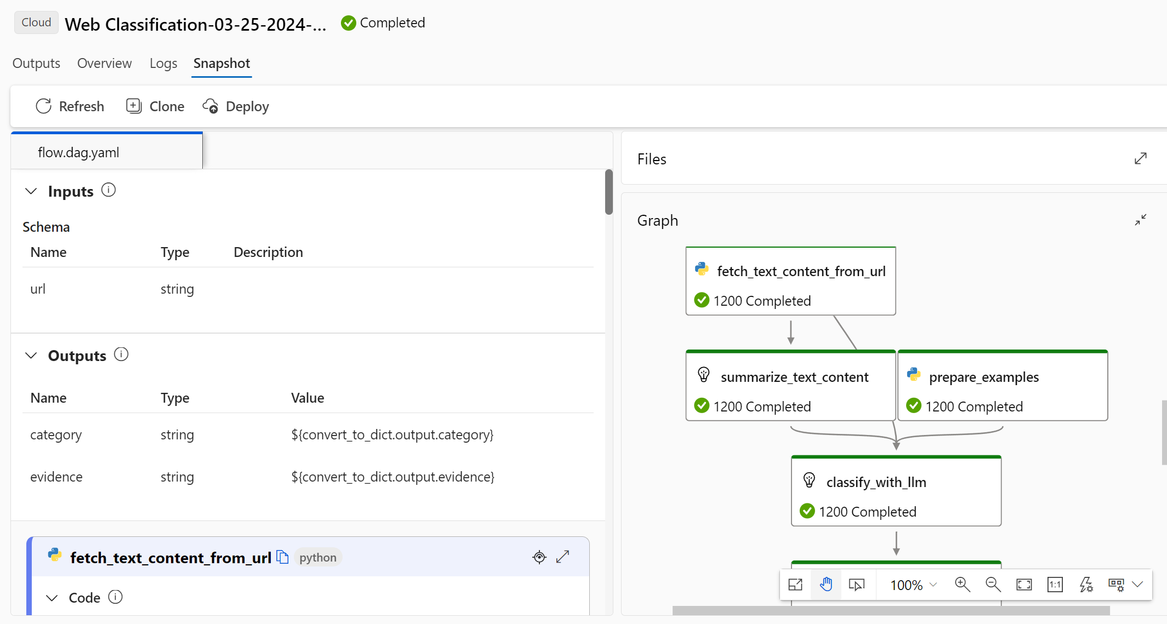Image resolution: width=1167 pixels, height=624 pixels.
Task: Switch to the Logs tab
Action: [x=163, y=64]
